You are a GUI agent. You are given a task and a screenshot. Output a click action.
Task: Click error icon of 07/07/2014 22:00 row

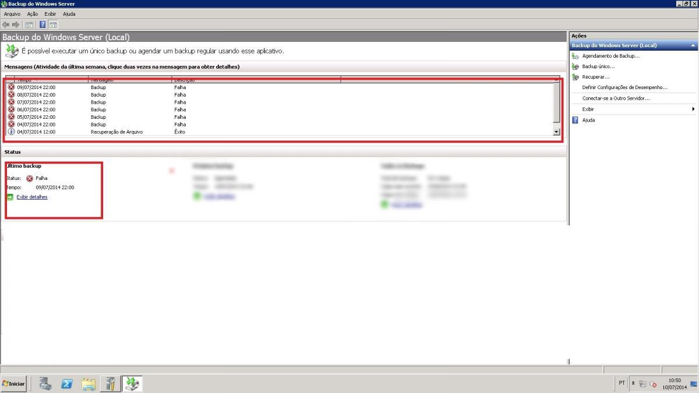tap(11, 102)
